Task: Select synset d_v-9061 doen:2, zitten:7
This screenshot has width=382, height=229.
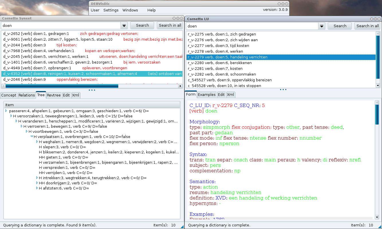Action: (92, 39)
